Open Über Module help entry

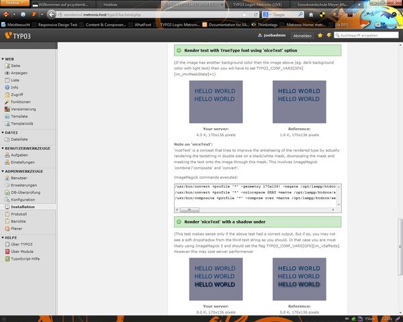pos(19,252)
